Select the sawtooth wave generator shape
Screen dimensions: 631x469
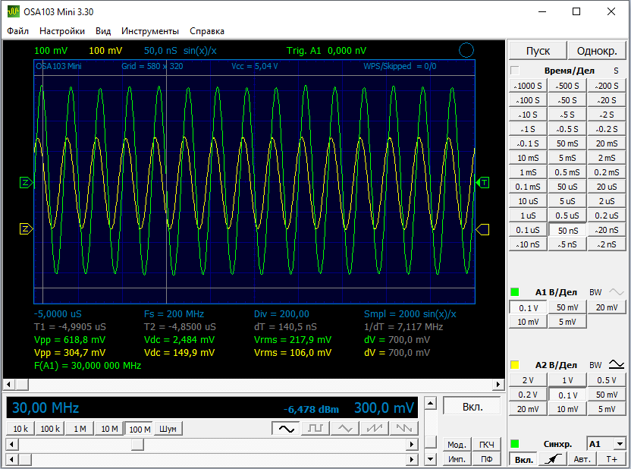(374, 429)
